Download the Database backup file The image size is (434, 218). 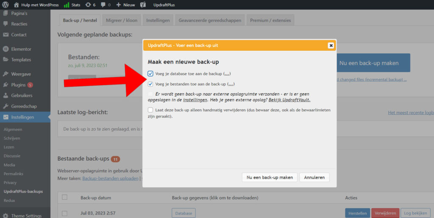(x=184, y=213)
